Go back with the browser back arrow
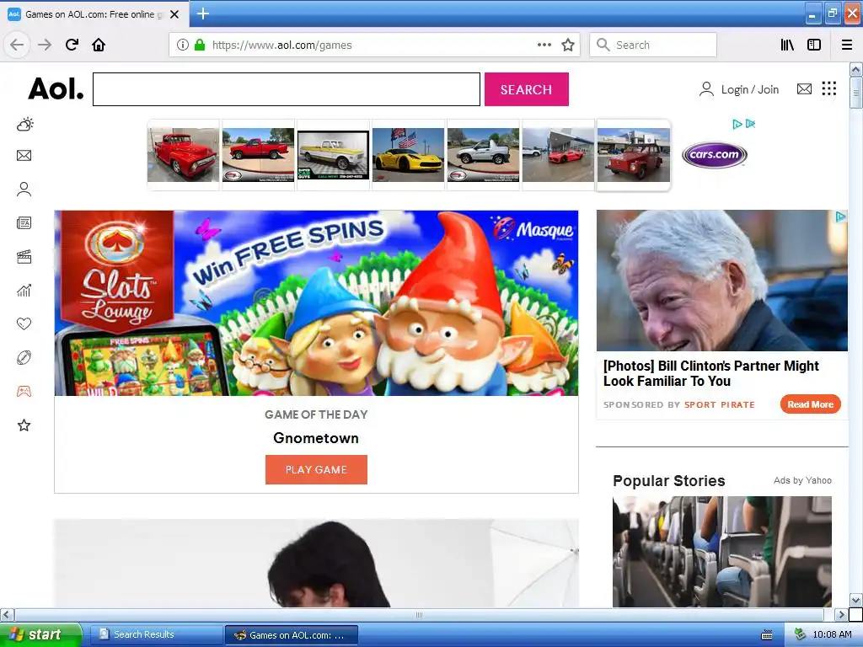Image resolution: width=863 pixels, height=647 pixels. 17,45
